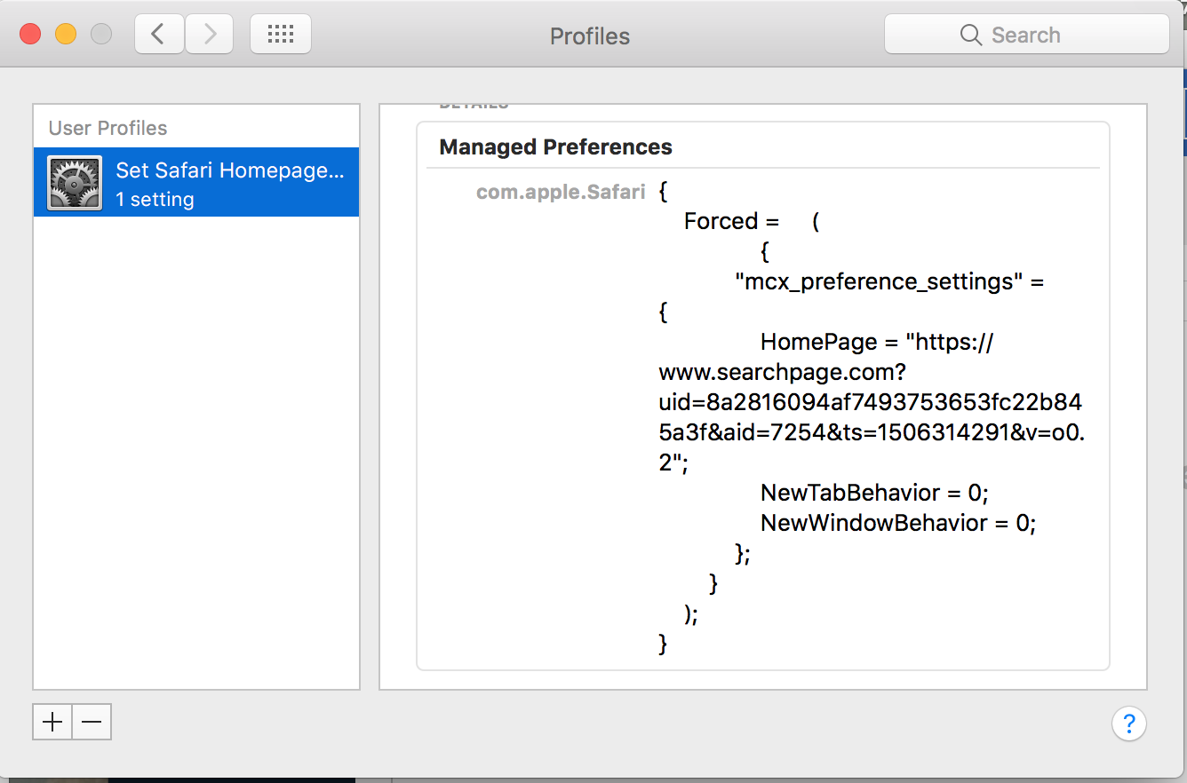This screenshot has height=783, width=1187.
Task: Remove selected profile with minus button
Action: click(92, 722)
